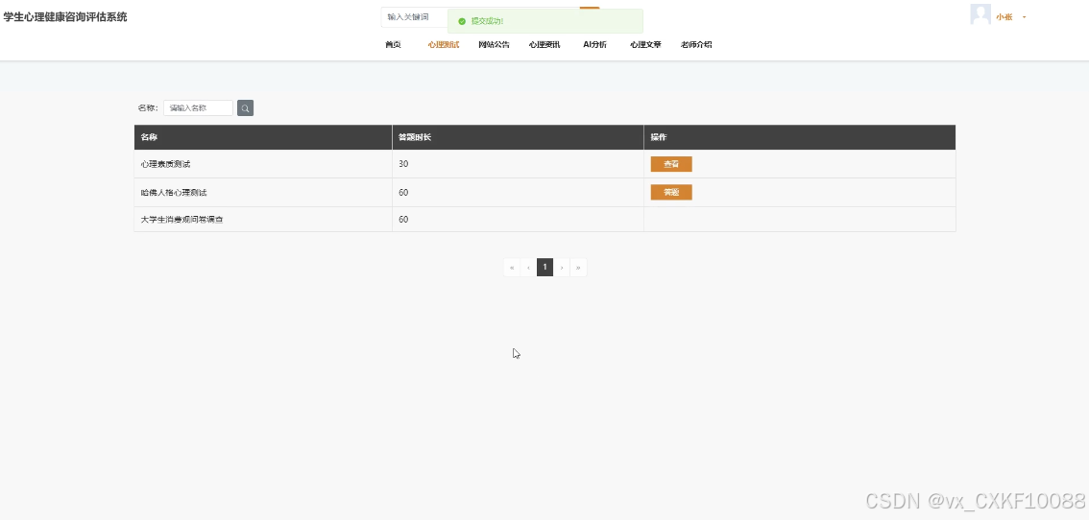Click the username 小张

pos(1004,17)
